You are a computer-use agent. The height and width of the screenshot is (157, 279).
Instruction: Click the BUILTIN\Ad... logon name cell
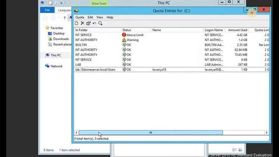pyautogui.click(x=214, y=45)
